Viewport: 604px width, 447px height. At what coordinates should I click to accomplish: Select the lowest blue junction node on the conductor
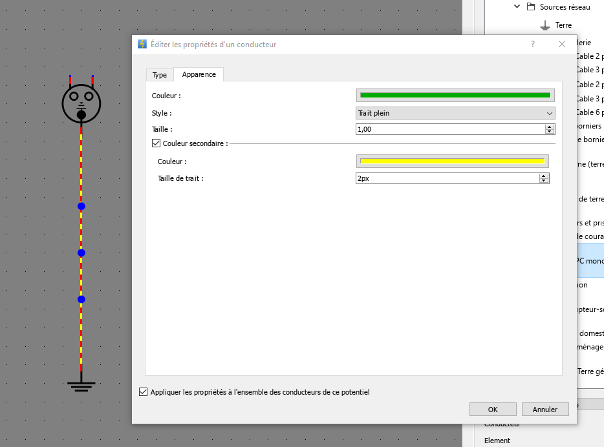[81, 299]
